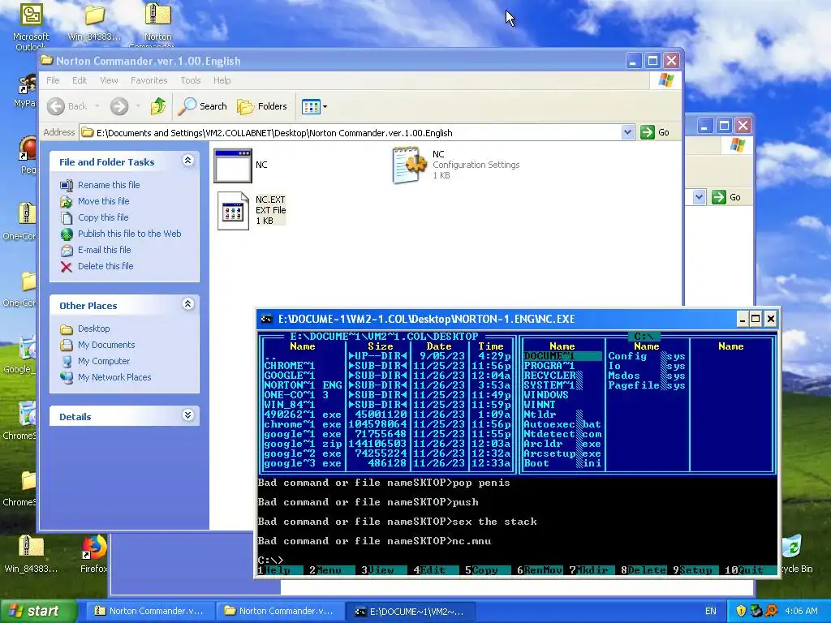Open the View menu
The height and width of the screenshot is (623, 831).
(109, 80)
